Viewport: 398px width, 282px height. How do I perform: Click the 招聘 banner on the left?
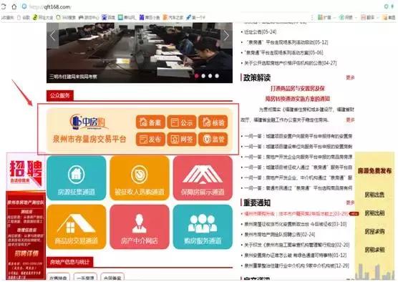pyautogui.click(x=26, y=171)
